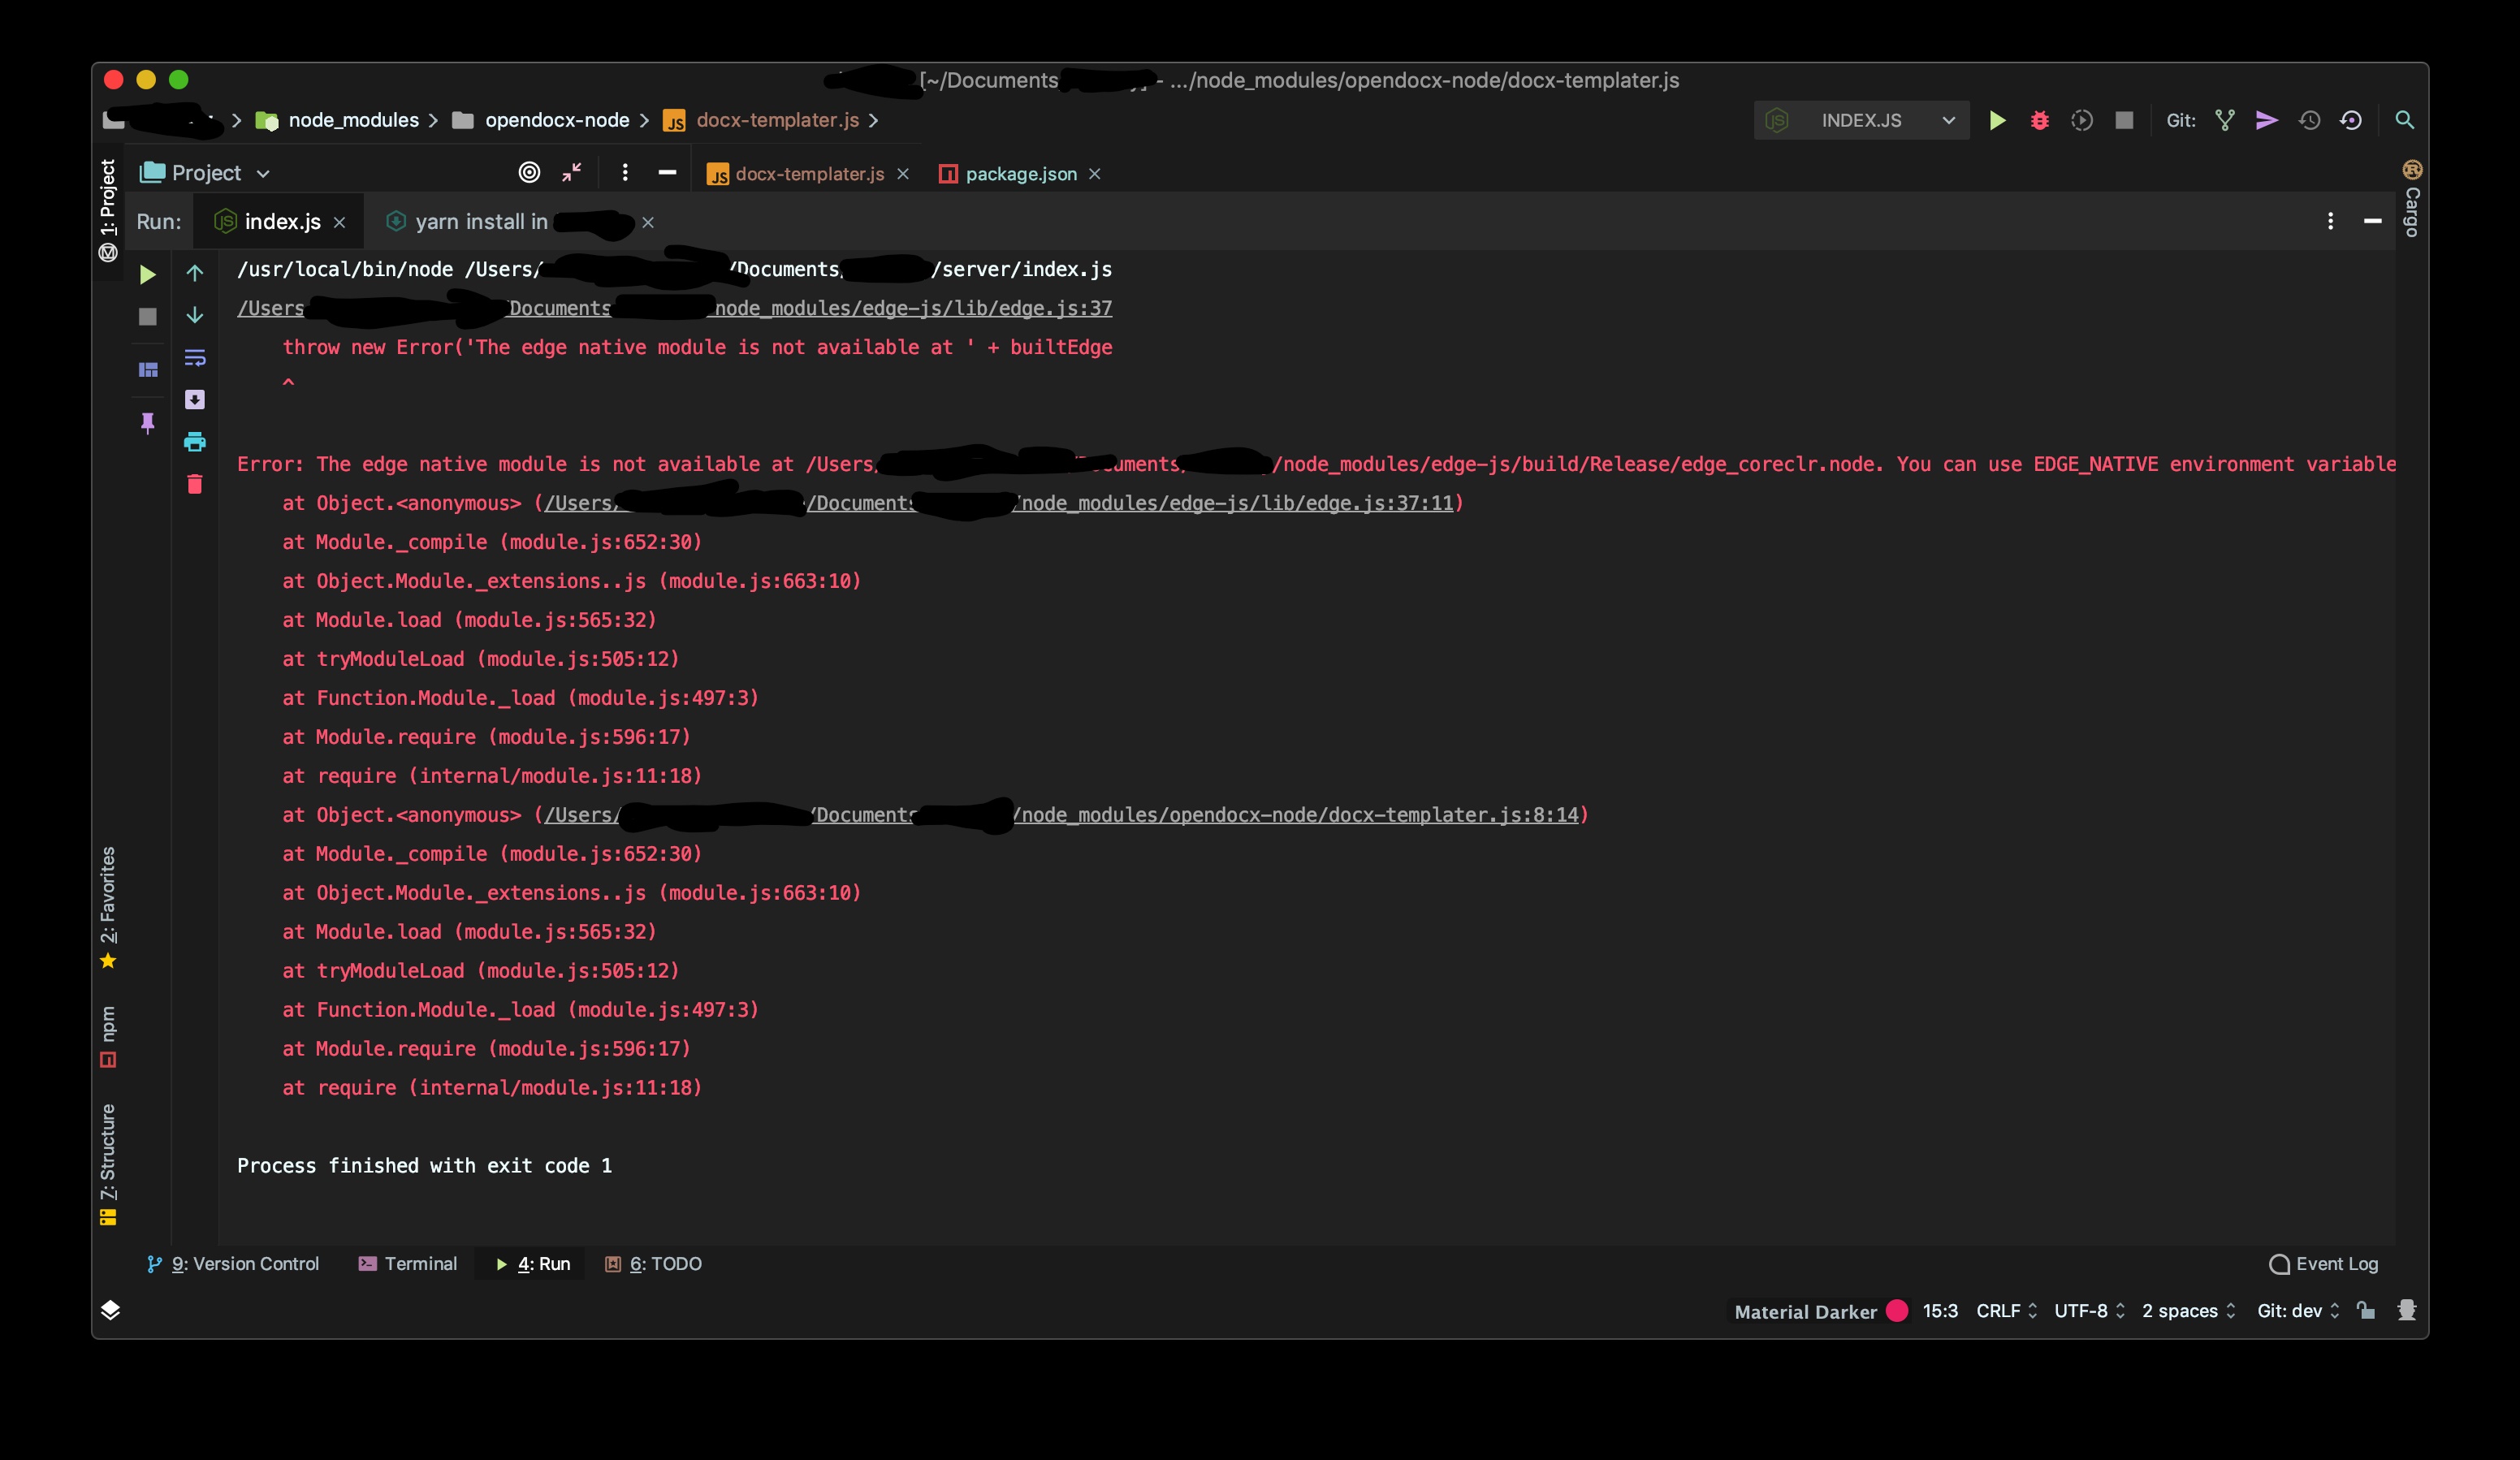Go down the stack trace arrow

[x=195, y=315]
